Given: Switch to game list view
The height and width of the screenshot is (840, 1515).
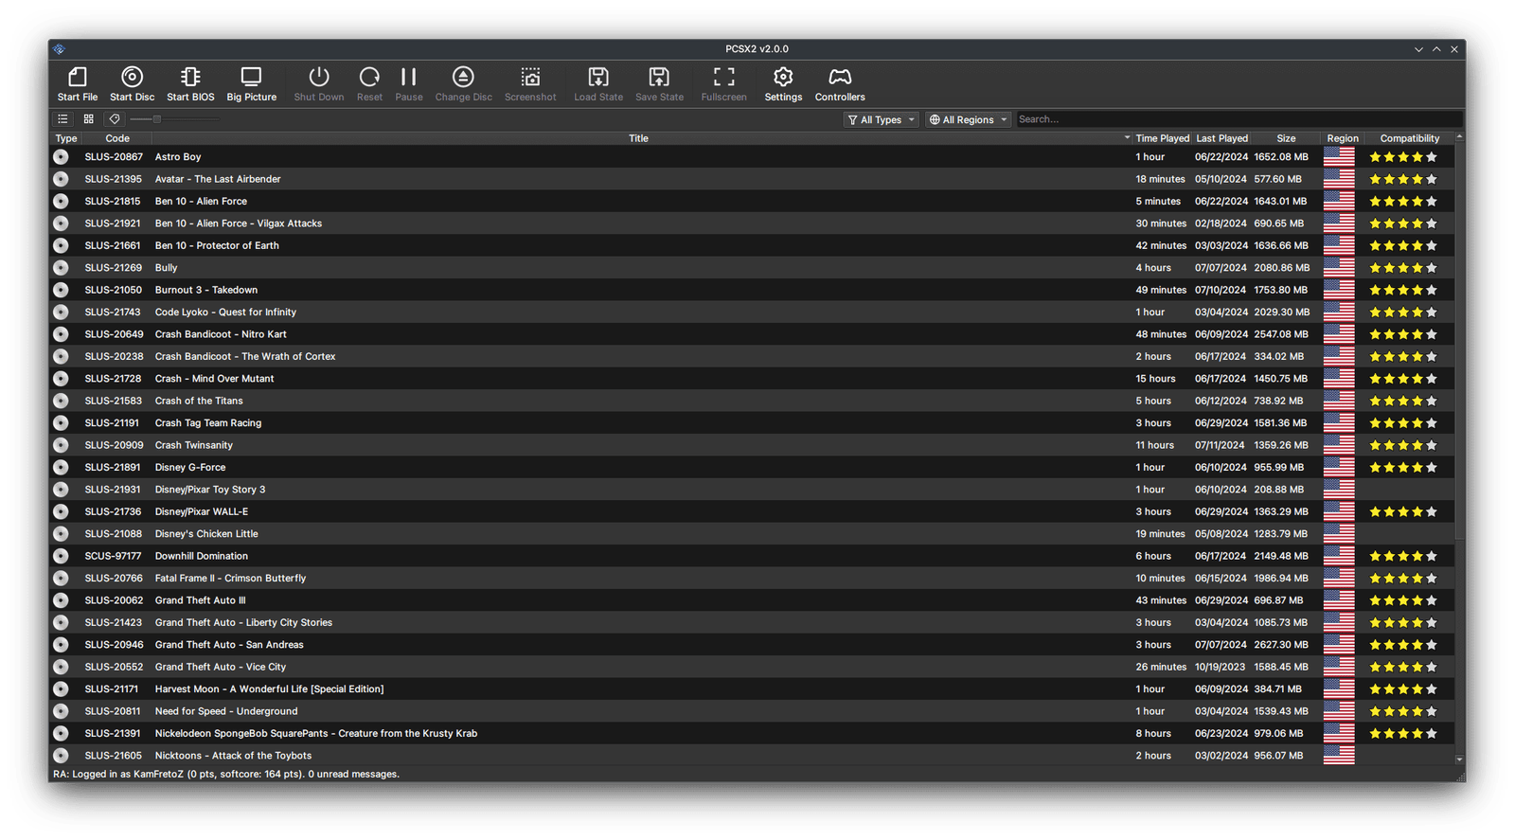Looking at the screenshot, I should (62, 119).
